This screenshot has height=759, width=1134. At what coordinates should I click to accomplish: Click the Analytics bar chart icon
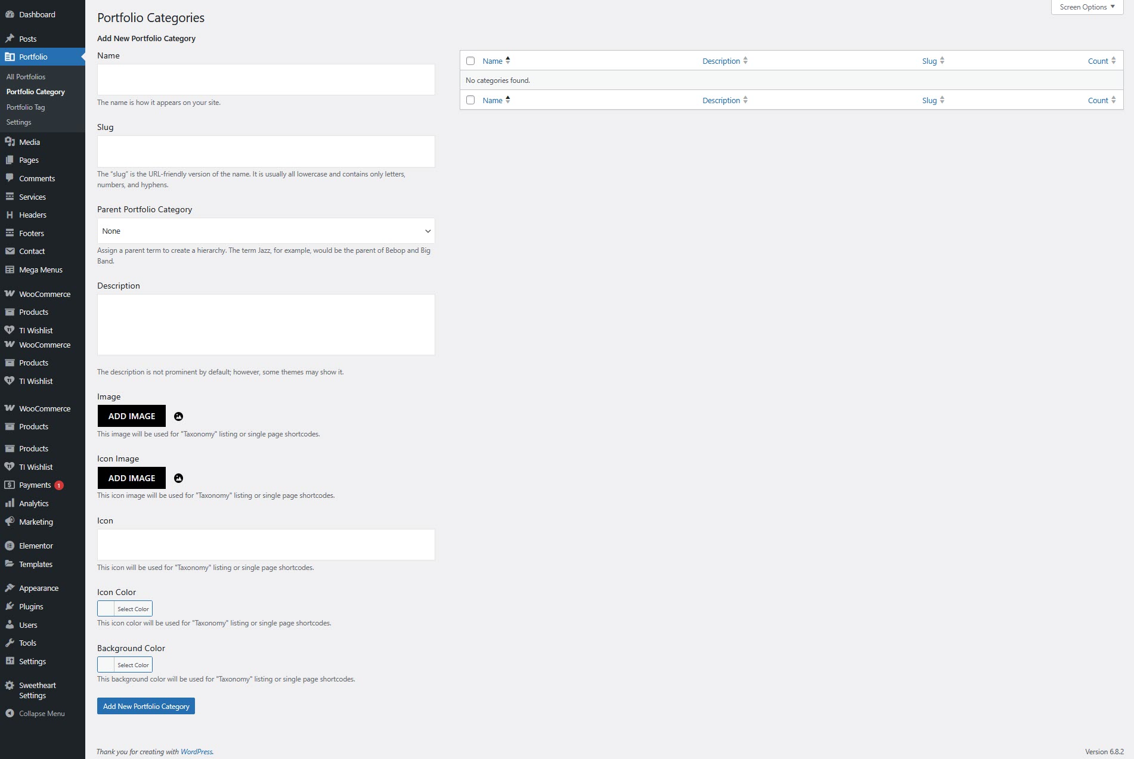tap(10, 503)
